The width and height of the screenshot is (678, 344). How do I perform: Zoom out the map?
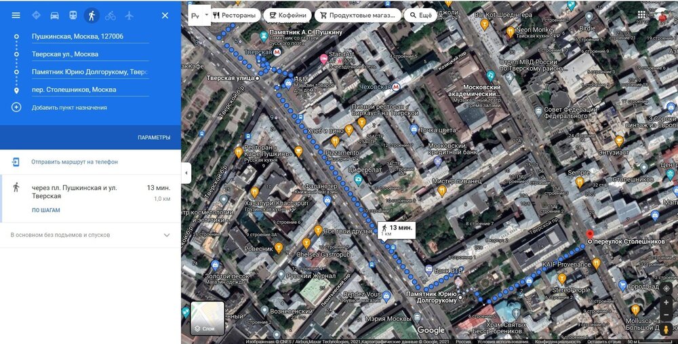pos(666,315)
